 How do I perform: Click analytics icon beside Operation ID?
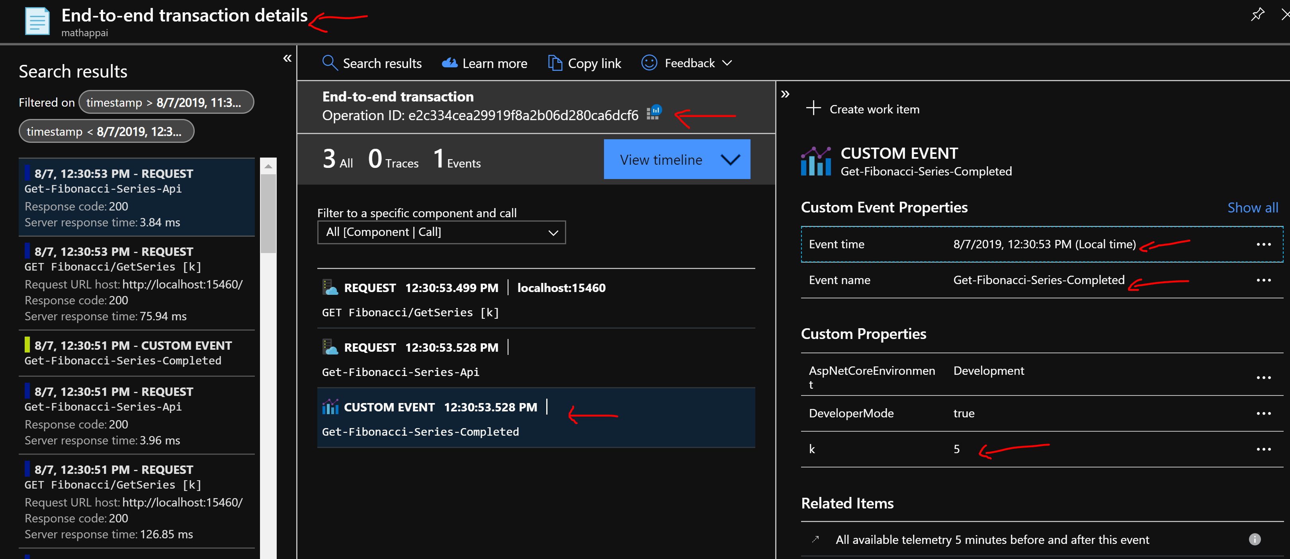pos(653,113)
